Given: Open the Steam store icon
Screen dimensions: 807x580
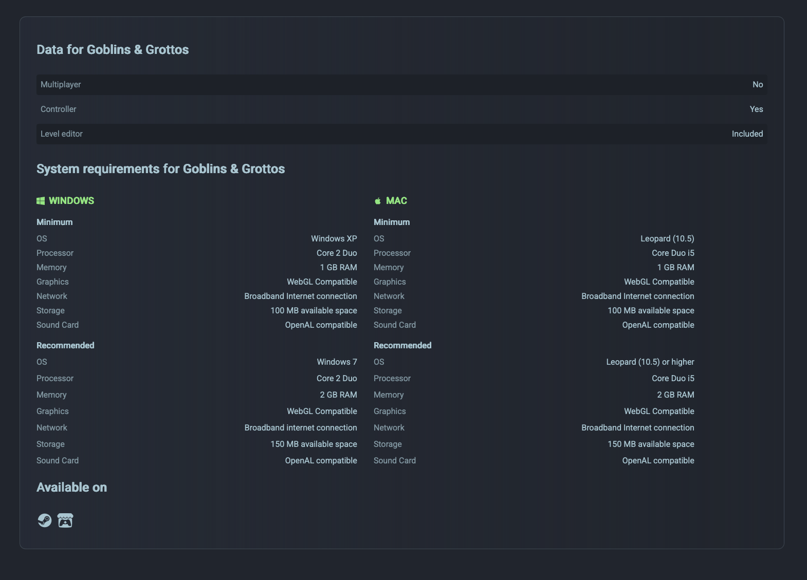Looking at the screenshot, I should (x=45, y=520).
